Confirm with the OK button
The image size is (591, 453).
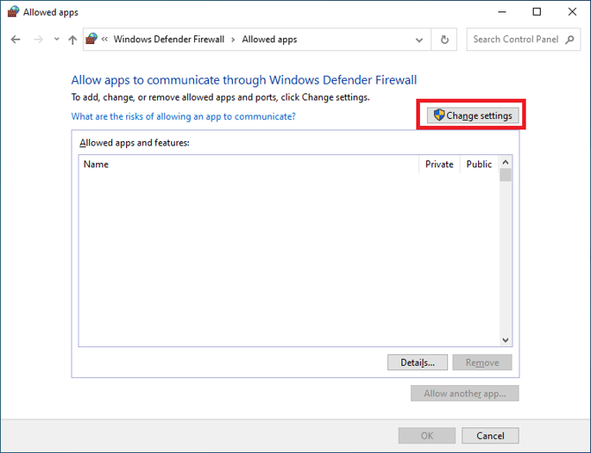427,435
